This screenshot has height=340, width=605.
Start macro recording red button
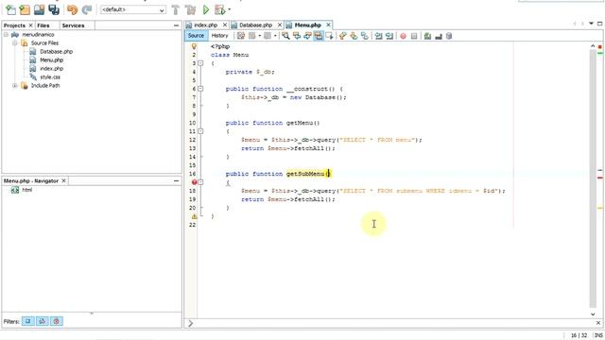click(x=403, y=36)
